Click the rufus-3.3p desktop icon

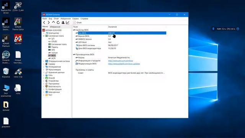click(x=18, y=73)
